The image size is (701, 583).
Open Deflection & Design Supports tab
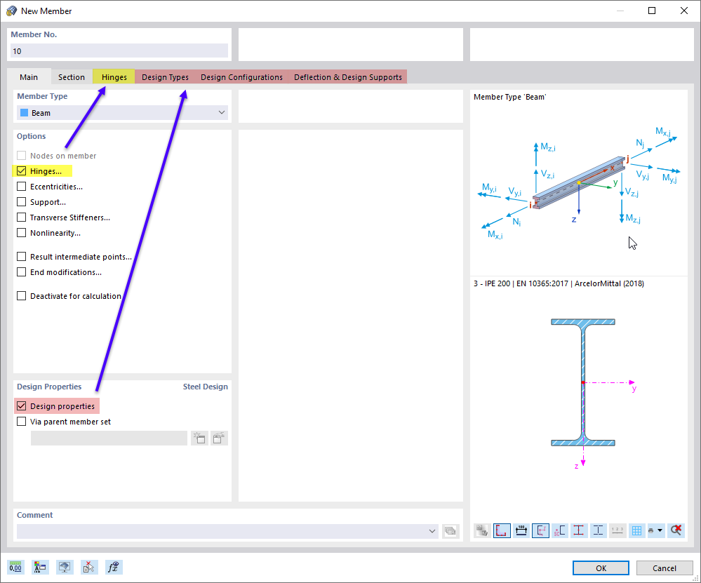tap(348, 77)
